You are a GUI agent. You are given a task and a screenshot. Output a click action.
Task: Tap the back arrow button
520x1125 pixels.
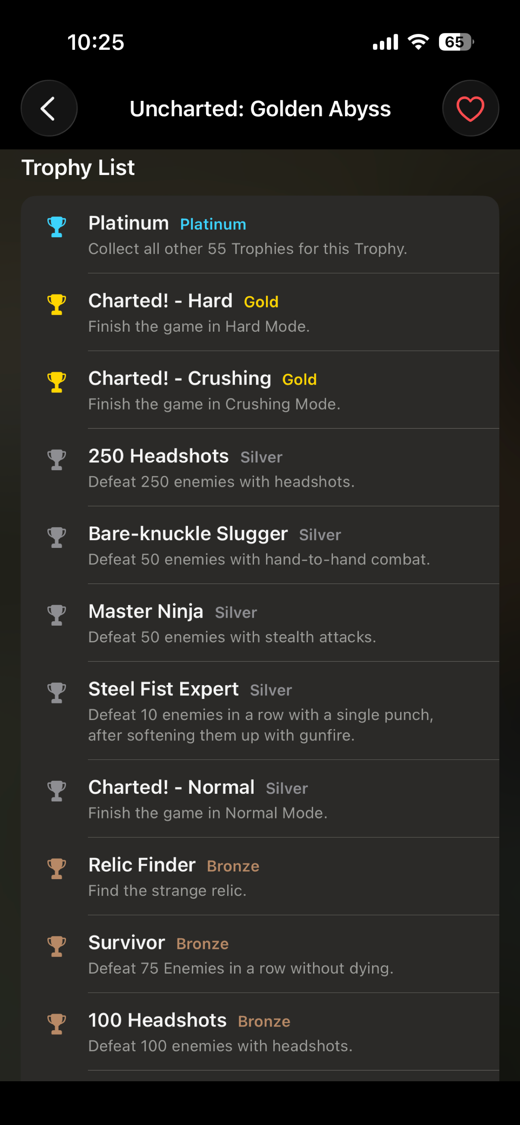click(x=49, y=108)
